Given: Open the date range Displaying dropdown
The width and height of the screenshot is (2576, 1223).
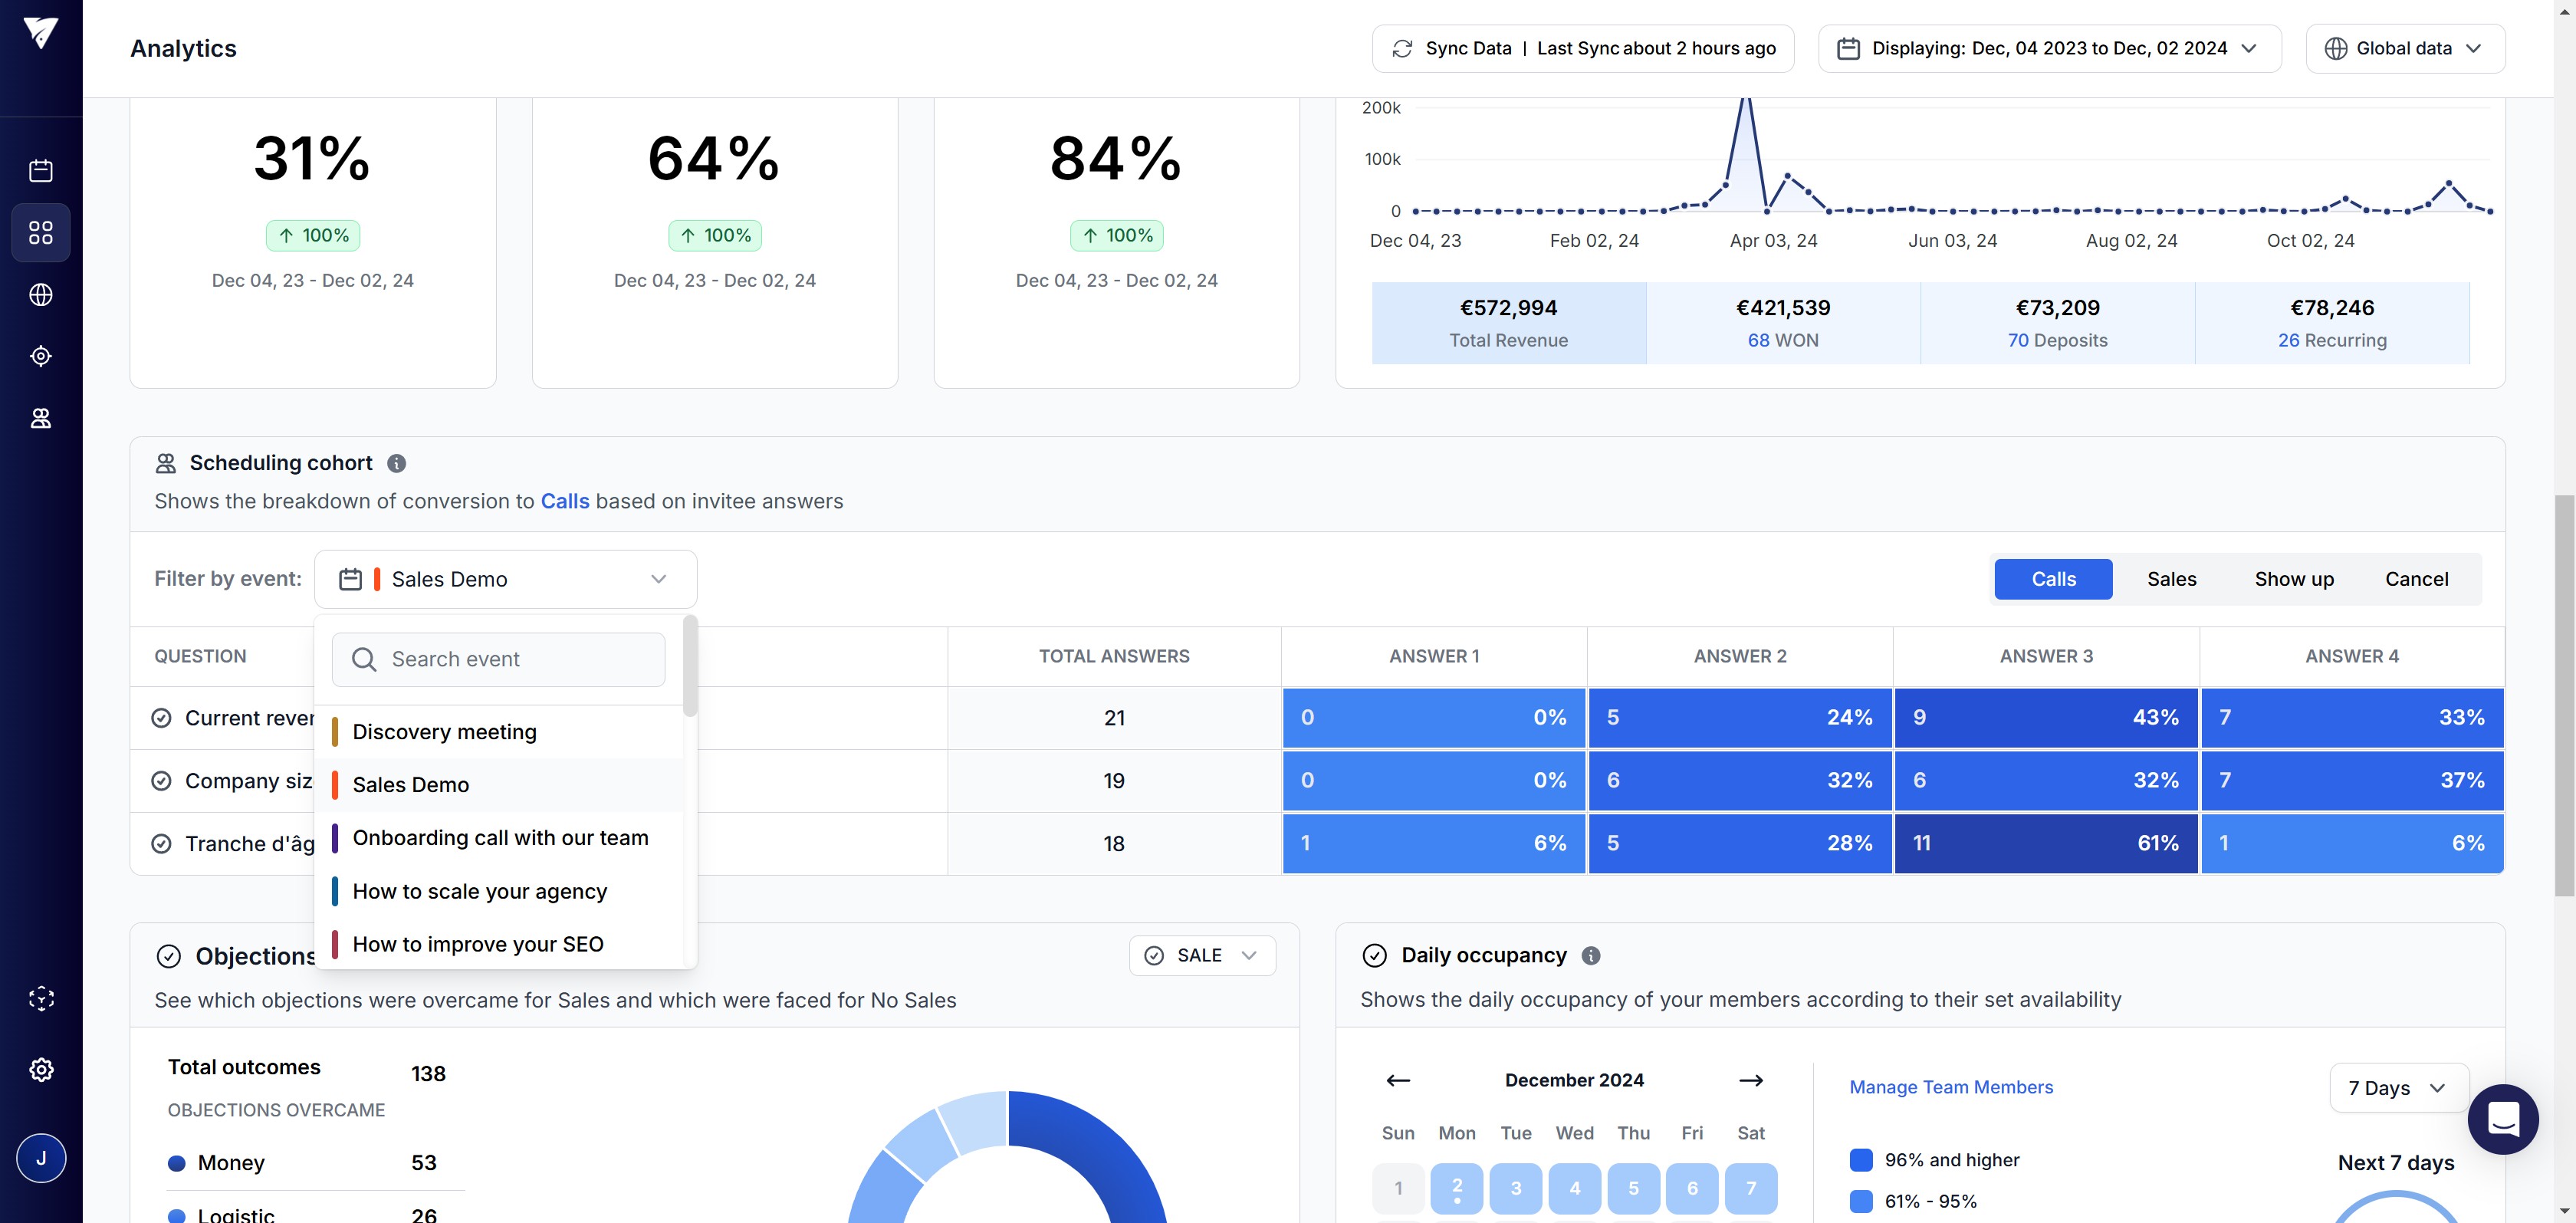Looking at the screenshot, I should point(2049,49).
